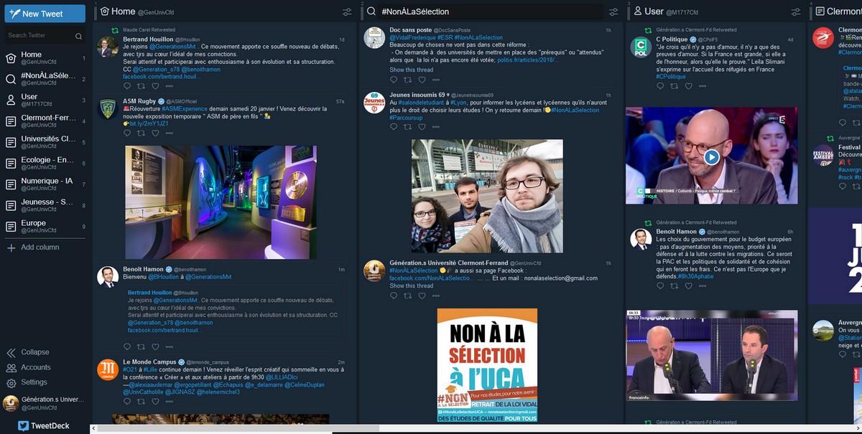Viewport: 862px width, 434px height.
Task: Open politis.fr/articles/2018 link
Action: point(528,60)
